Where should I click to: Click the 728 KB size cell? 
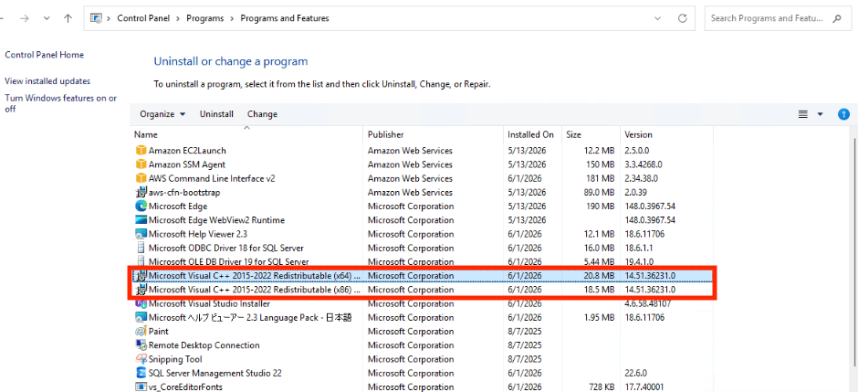coord(601,387)
